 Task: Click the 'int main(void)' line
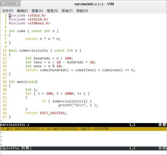(x=23, y=82)
